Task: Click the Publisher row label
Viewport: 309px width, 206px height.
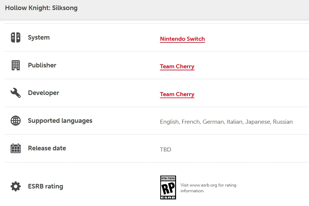Action: point(42,65)
